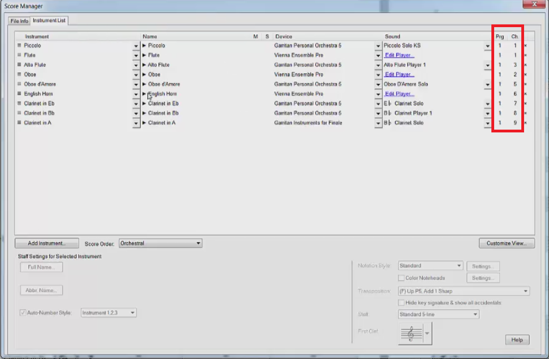549x359 pixels.
Task: Click the channel number for Clarinet in Eb
Action: click(x=515, y=104)
